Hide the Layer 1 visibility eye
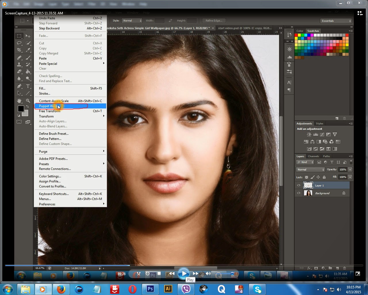The height and width of the screenshot is (295, 368). click(x=298, y=185)
